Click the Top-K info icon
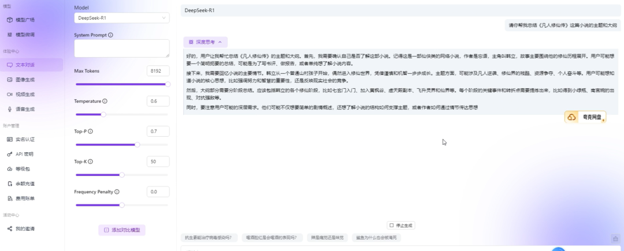The height and width of the screenshot is (251, 624). pos(91,162)
